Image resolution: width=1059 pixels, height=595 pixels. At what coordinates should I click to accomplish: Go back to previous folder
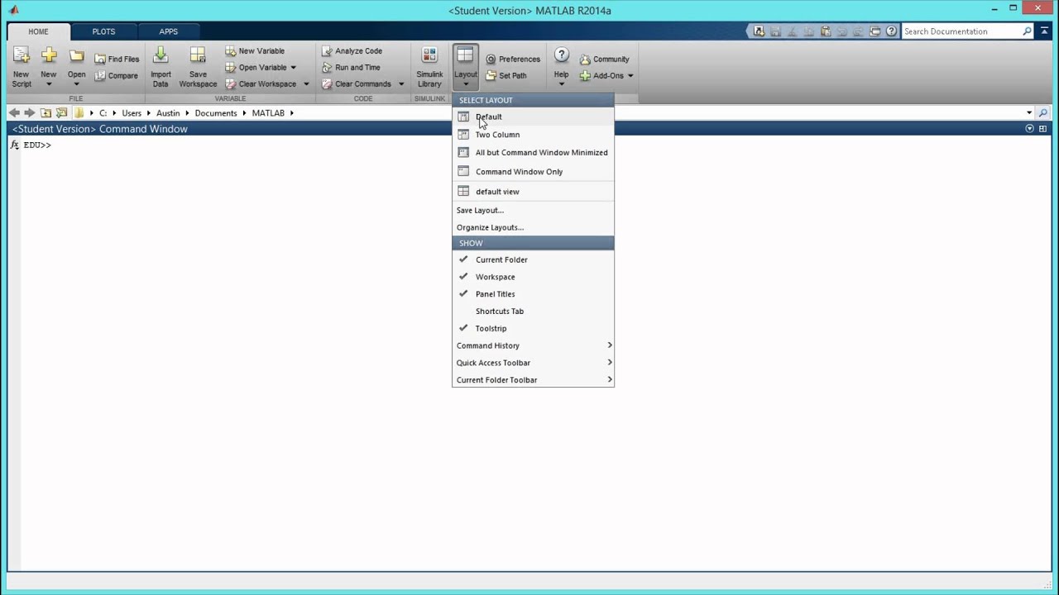point(14,112)
